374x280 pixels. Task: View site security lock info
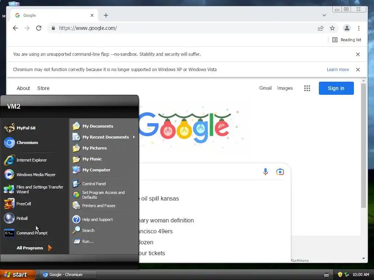pyautogui.click(x=53, y=28)
